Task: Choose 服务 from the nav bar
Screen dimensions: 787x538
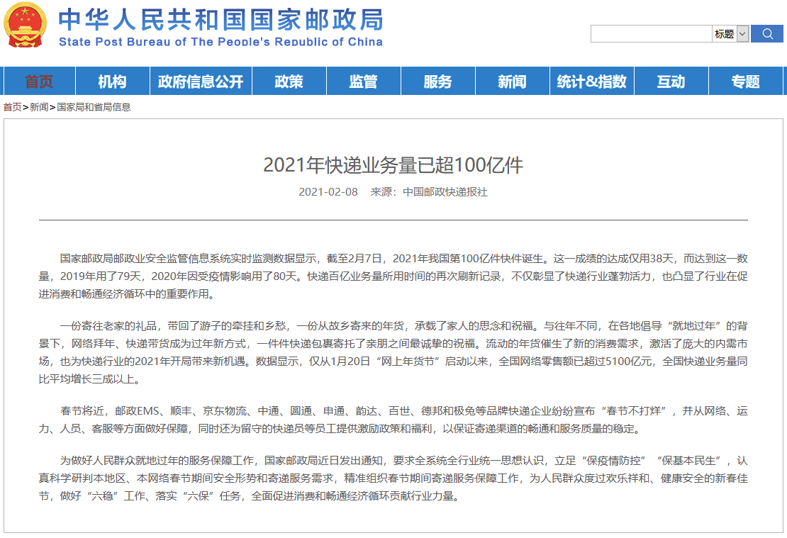Action: 437,81
